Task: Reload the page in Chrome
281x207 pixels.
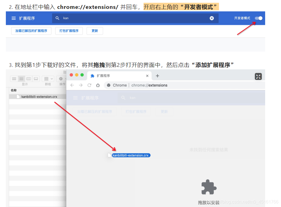Action: [x=89, y=85]
